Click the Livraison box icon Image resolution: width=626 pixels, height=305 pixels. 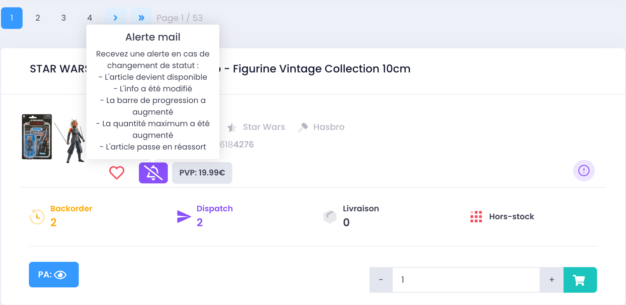coord(330,217)
